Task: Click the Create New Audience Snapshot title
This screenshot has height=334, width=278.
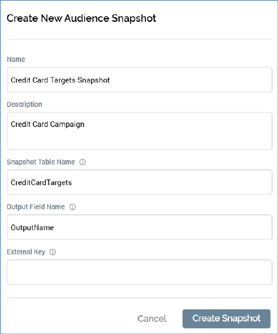Action: [81, 18]
